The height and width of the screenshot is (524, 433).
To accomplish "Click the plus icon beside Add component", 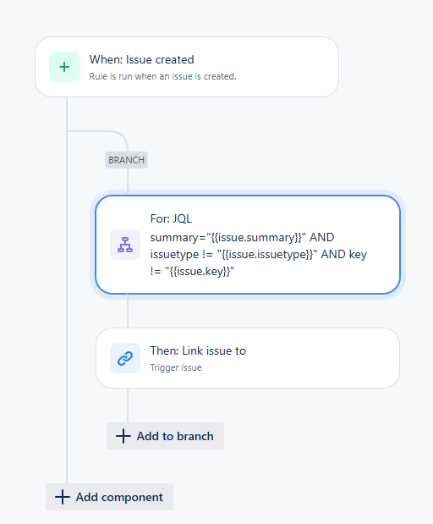I will tap(63, 497).
